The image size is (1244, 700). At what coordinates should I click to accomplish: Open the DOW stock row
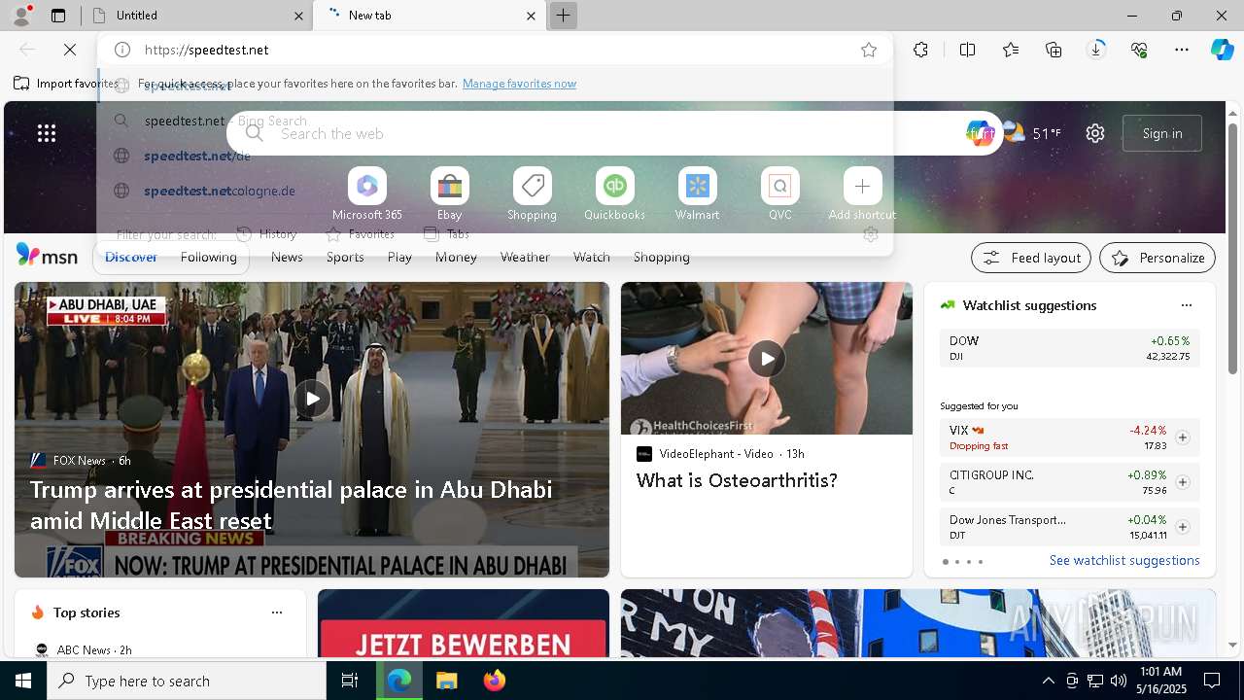tap(1069, 348)
